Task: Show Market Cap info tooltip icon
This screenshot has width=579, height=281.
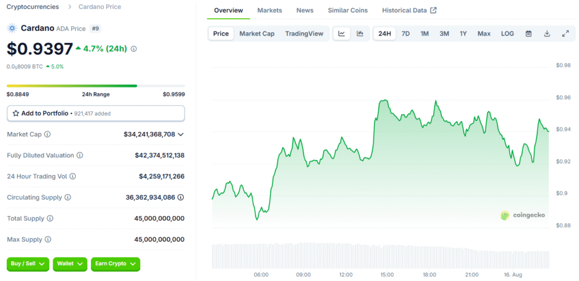Action: coord(47,134)
